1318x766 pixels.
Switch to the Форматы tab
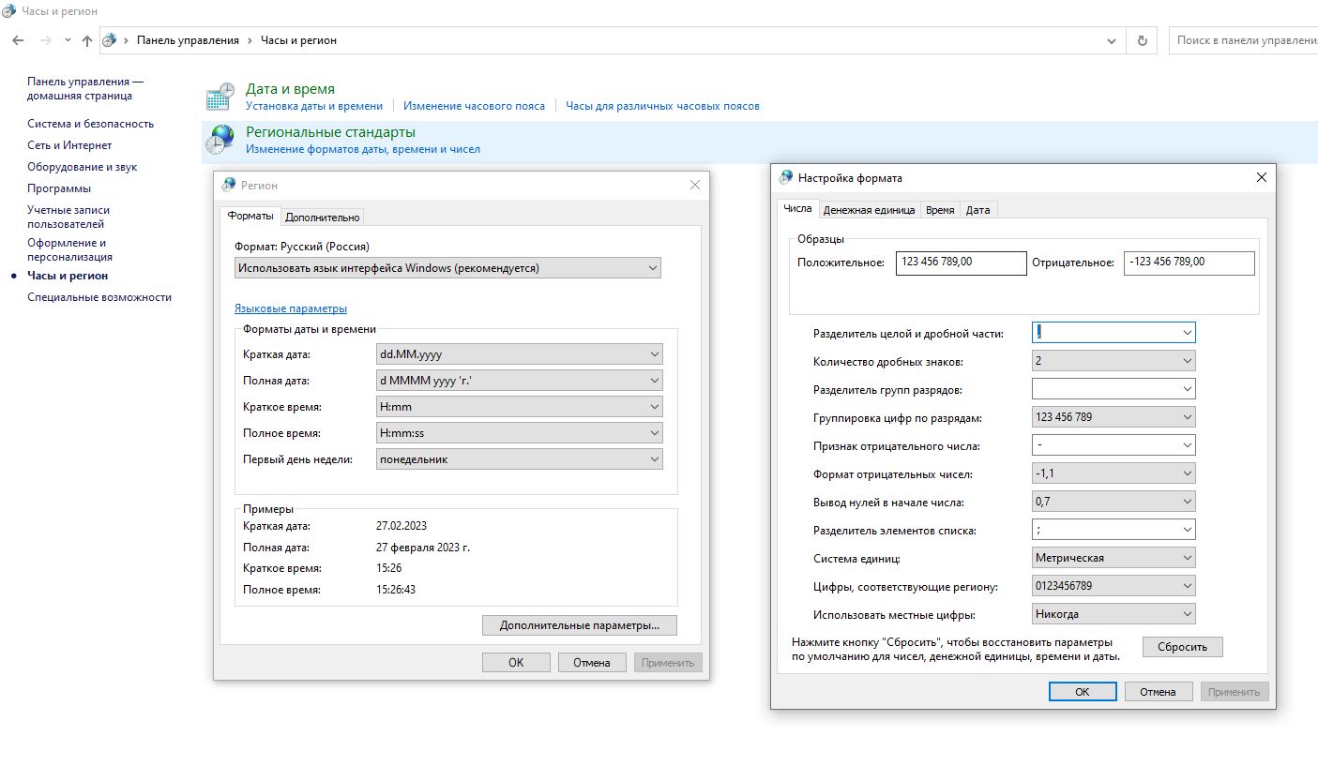click(250, 216)
